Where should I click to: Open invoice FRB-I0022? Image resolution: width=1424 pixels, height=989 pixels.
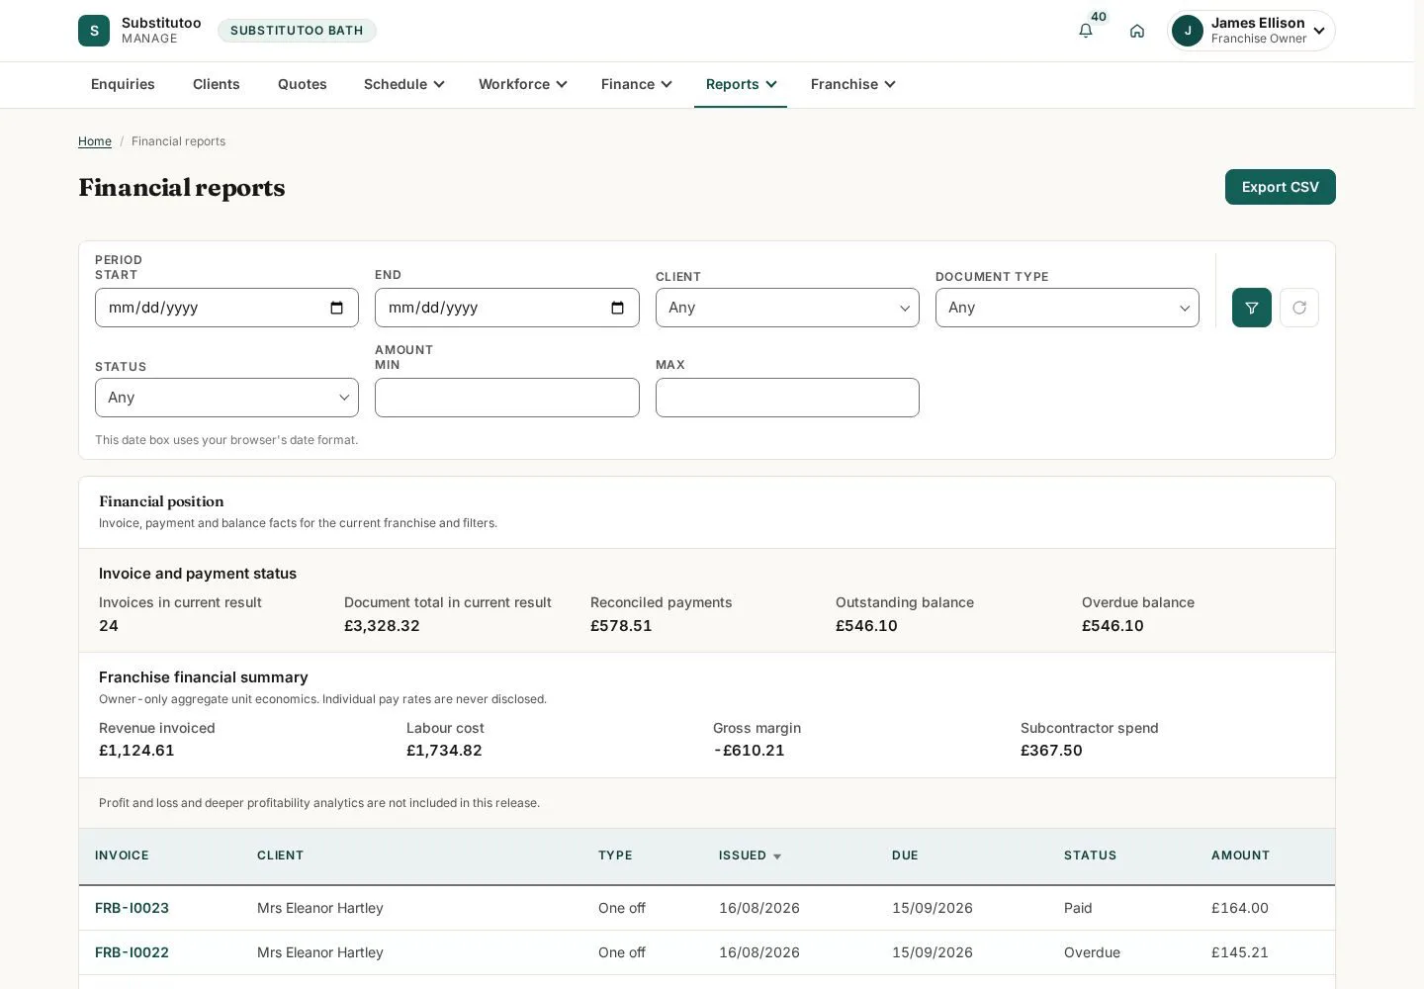132,952
